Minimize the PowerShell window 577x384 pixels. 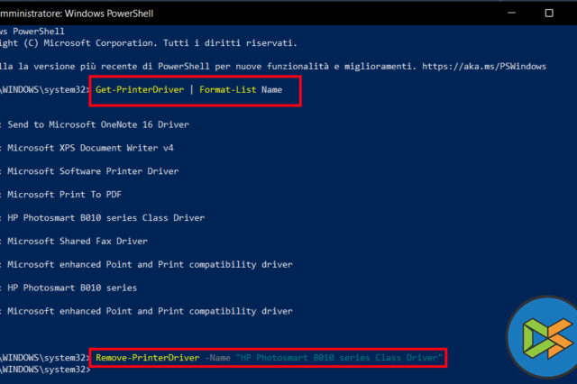point(505,14)
